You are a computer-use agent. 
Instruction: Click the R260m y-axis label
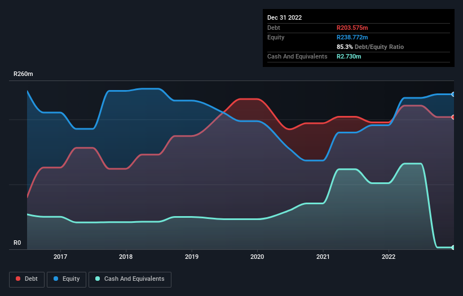(23, 74)
